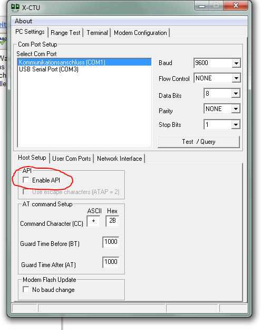This screenshot has width=272, height=330.
Task: Open the About menu
Action: pyautogui.click(x=23, y=21)
